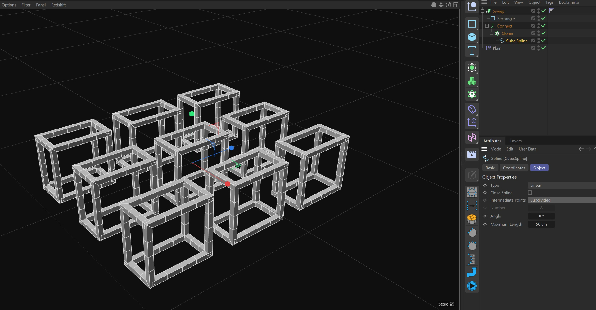Disable the green enabled checkmark on Cloner
Image resolution: width=596 pixels, height=310 pixels.
pos(543,33)
